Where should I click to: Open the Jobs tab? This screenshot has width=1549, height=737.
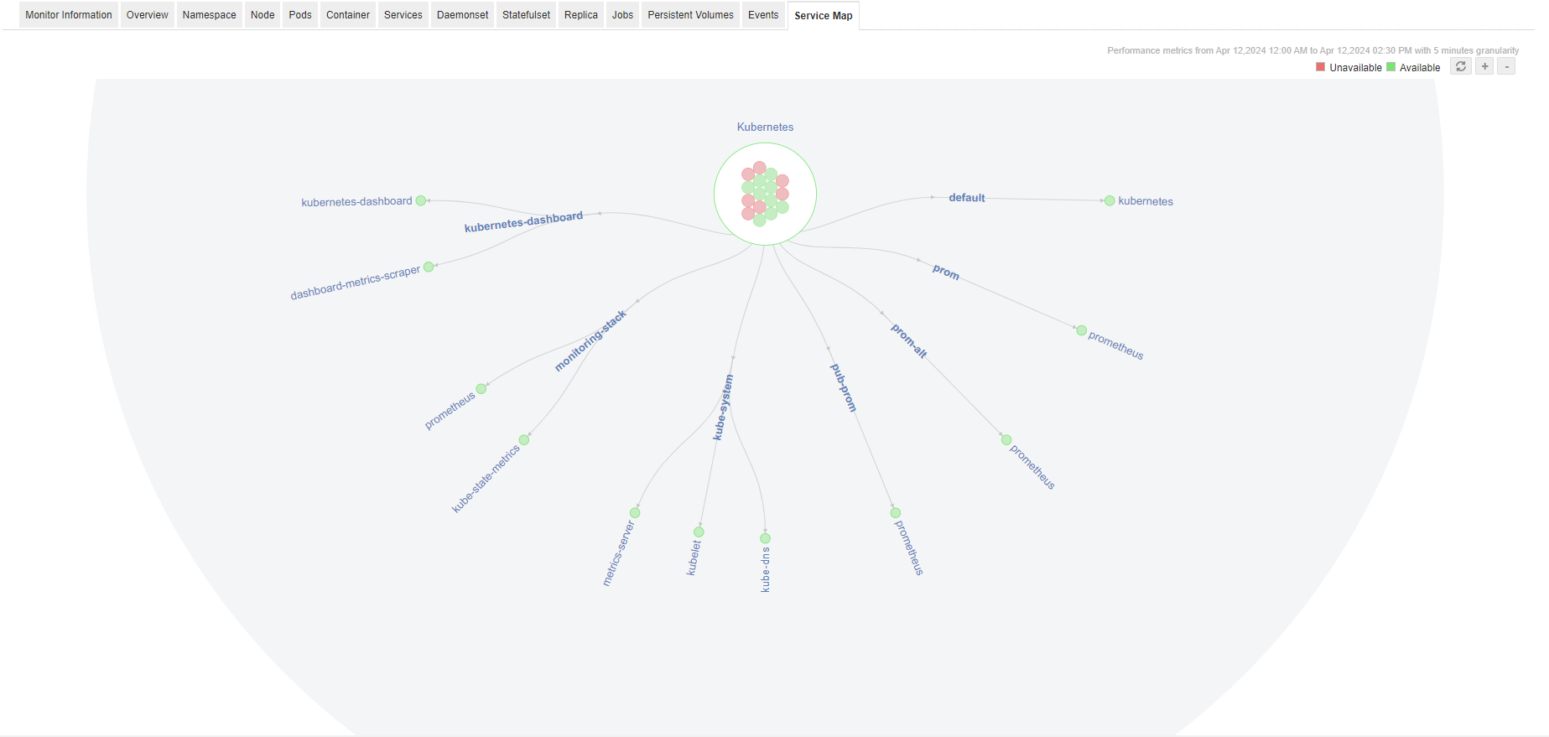pos(623,15)
